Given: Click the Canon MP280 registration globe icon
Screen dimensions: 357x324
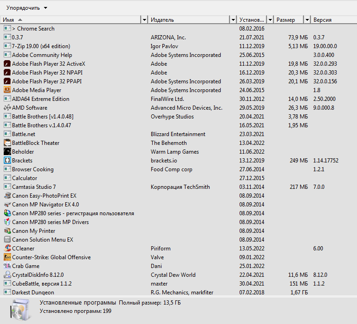Looking at the screenshot, I should 7,213.
